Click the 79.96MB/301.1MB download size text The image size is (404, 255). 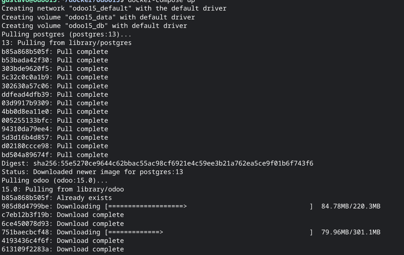(351, 232)
